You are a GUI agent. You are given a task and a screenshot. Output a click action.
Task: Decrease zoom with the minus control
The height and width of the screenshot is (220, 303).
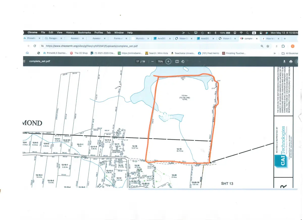(x=153, y=61)
